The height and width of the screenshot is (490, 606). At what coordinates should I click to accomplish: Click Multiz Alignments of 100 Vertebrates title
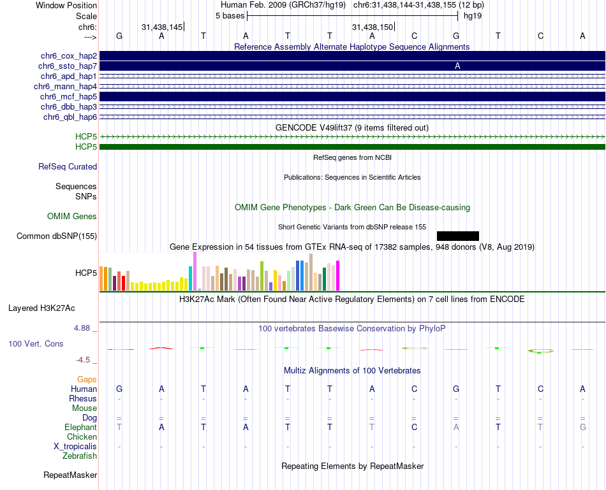point(352,371)
